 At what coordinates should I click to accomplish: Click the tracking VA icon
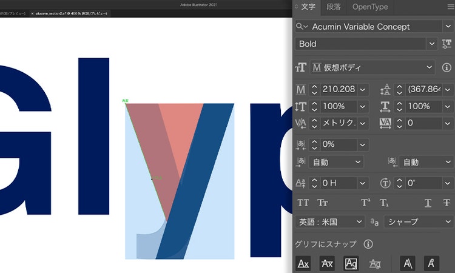pyautogui.click(x=385, y=124)
